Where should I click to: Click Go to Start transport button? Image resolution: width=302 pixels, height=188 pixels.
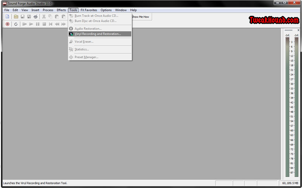click(51, 24)
